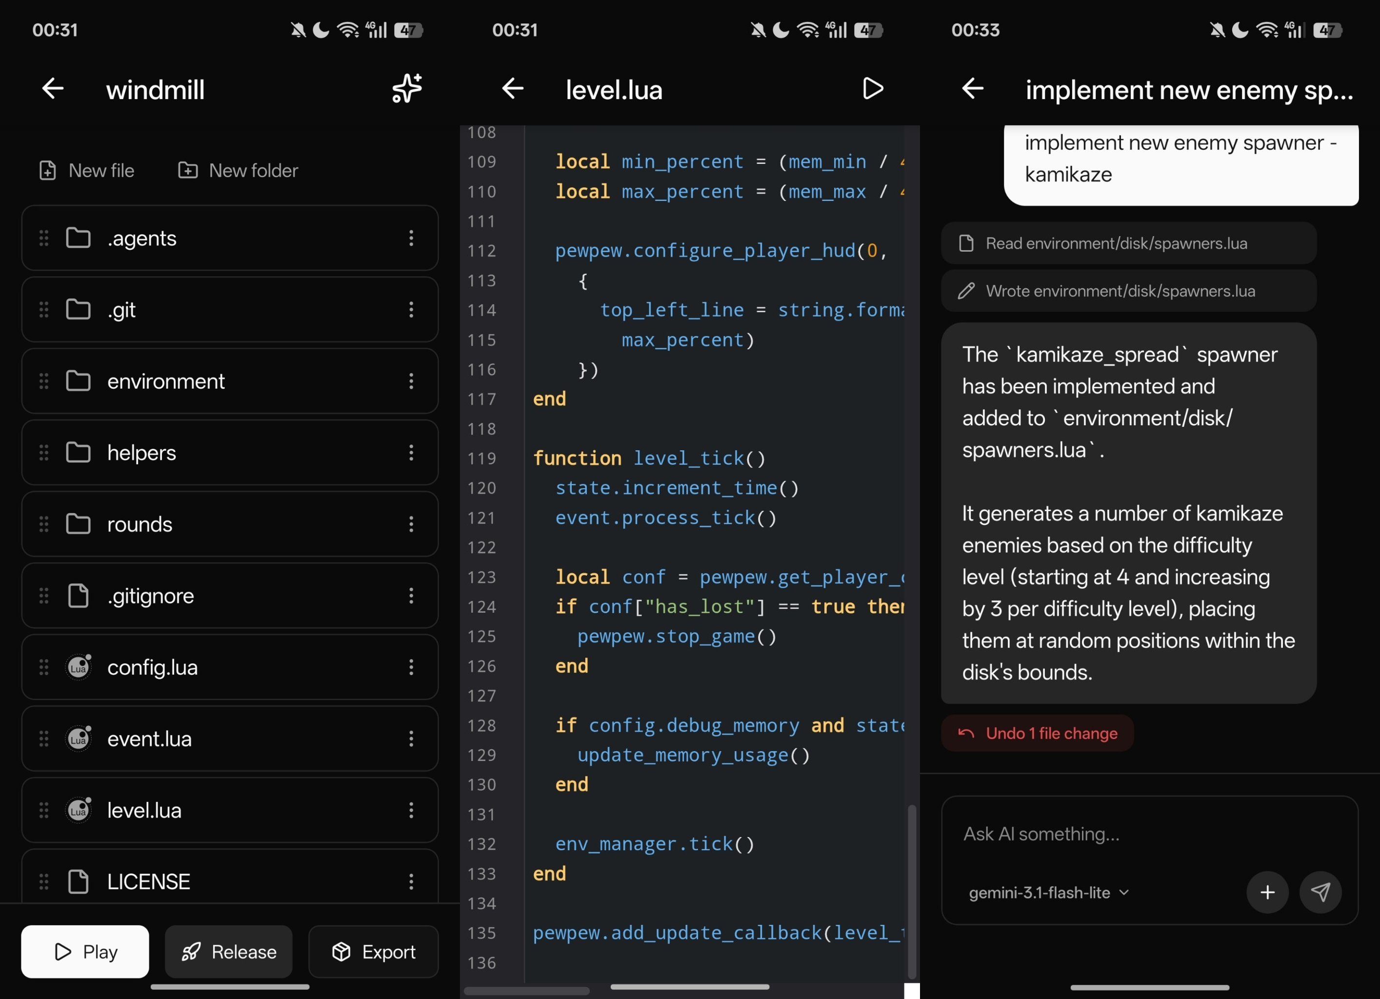
Task: Place cursor on update_memory_usage() line
Action: coord(694,755)
